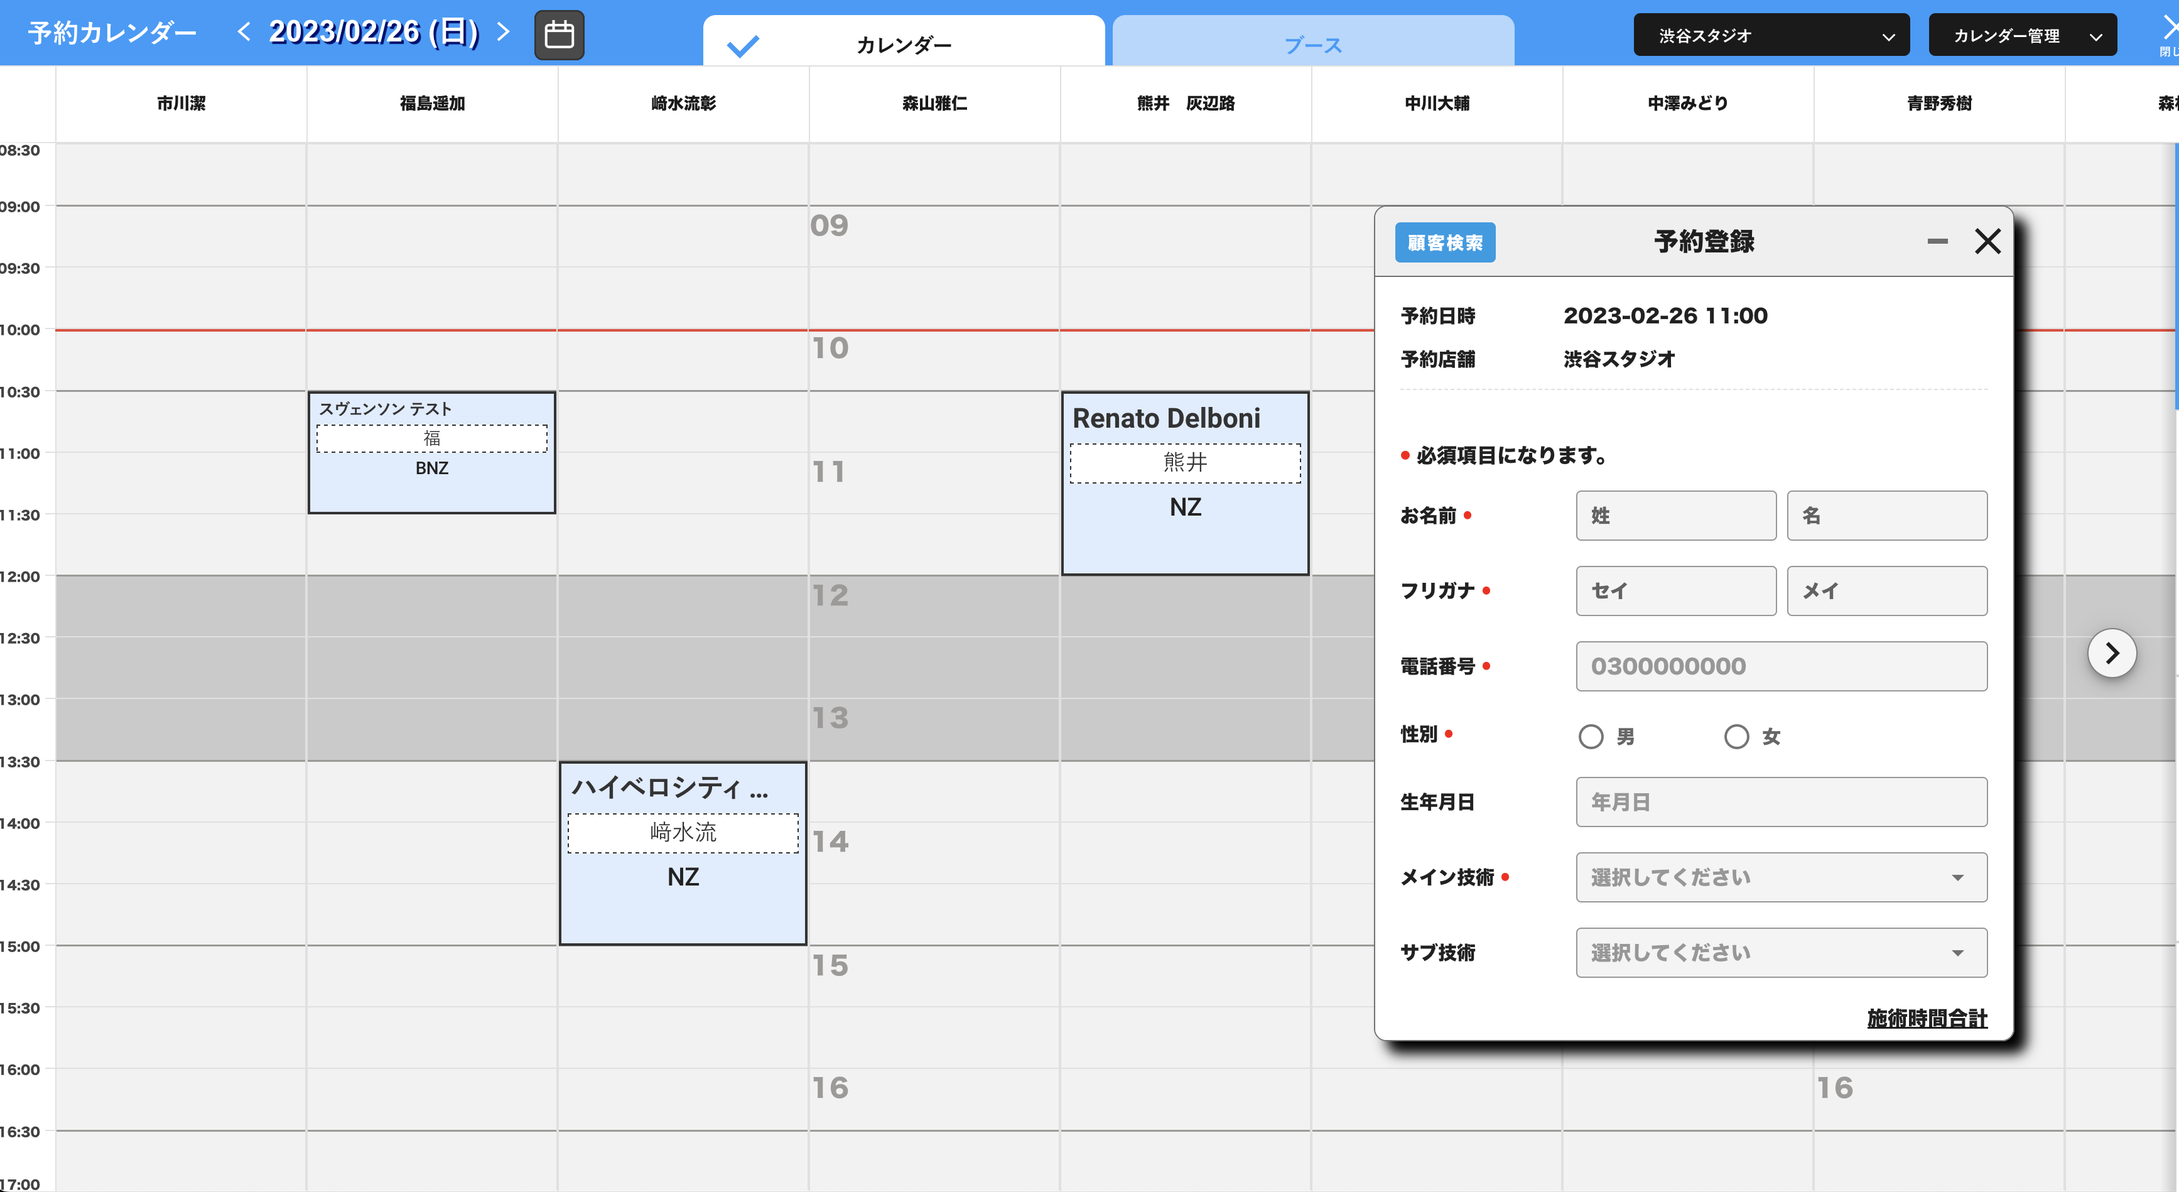
Task: Go to the previous day with the left arrow
Action: click(244, 32)
